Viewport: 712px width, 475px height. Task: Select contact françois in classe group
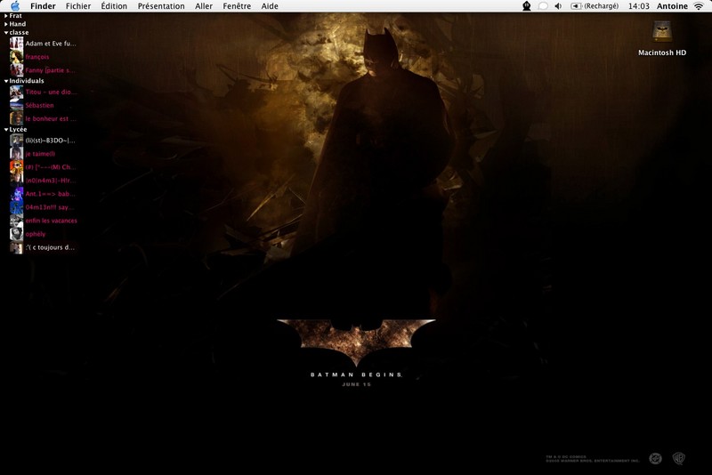(x=37, y=57)
